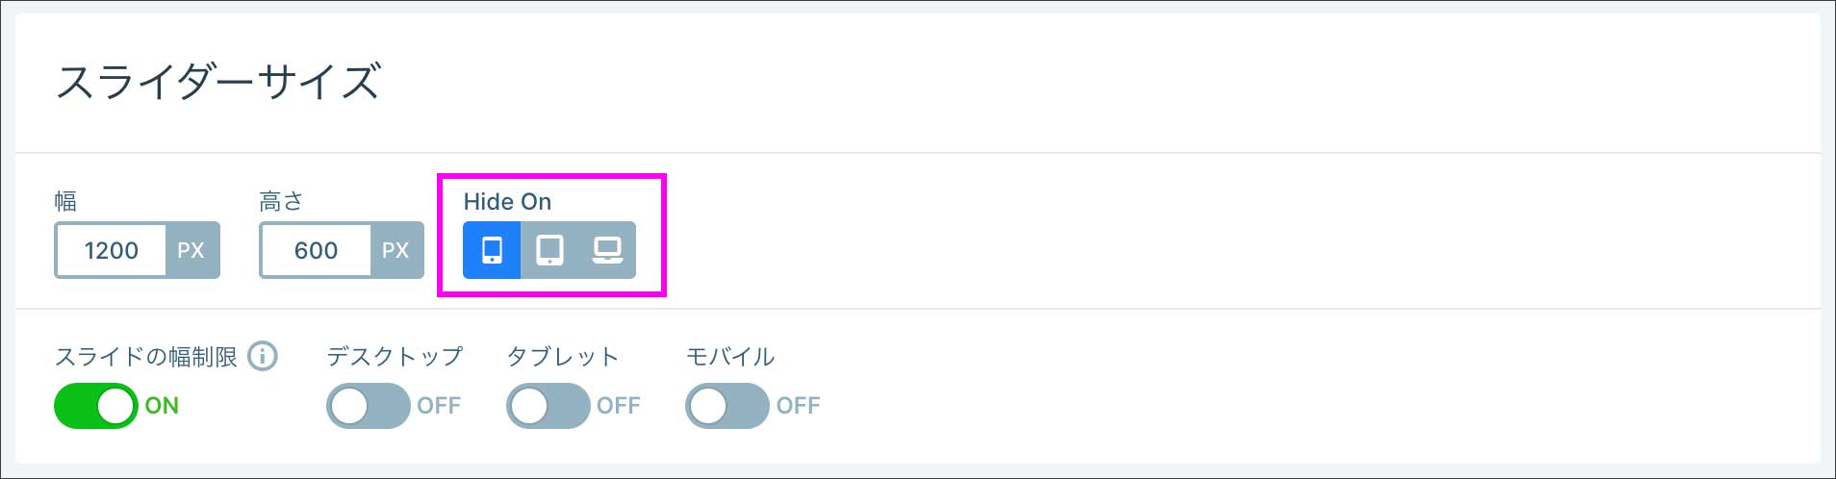Click the info icon beside スライドの幅制限
This screenshot has height=479, width=1836.
(x=263, y=357)
